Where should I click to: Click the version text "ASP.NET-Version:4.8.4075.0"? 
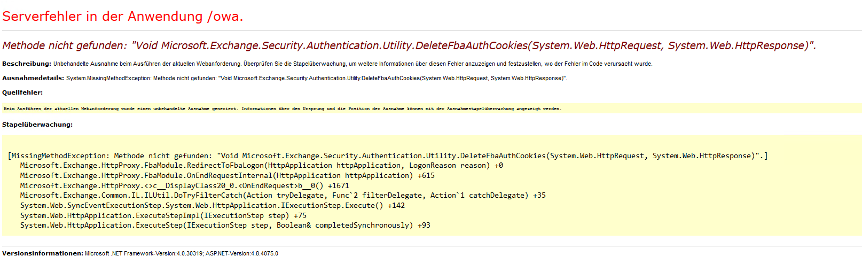click(x=242, y=253)
